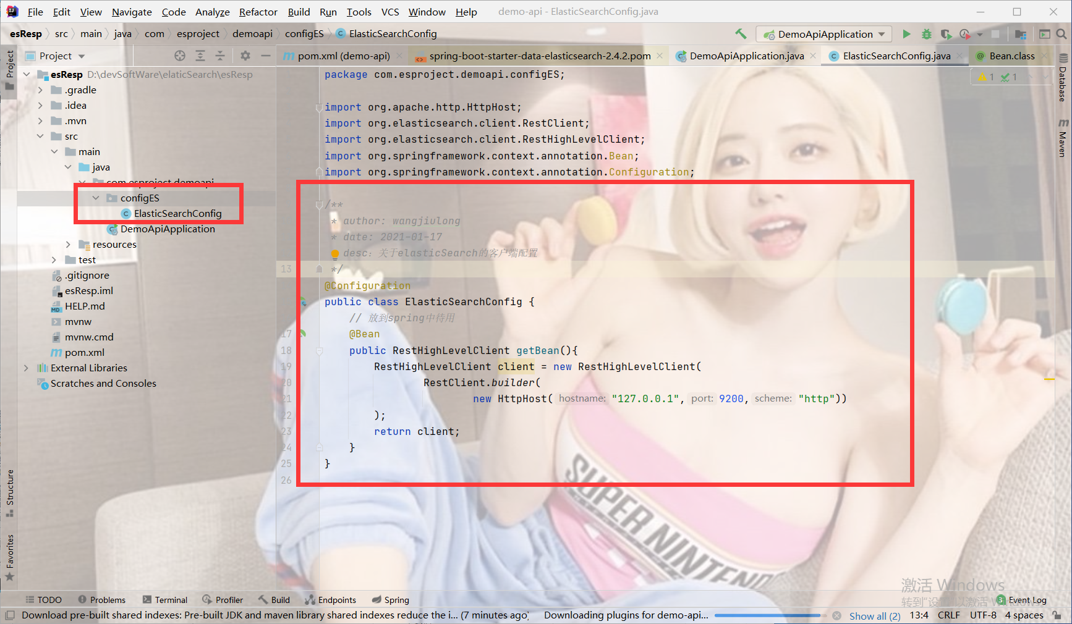Open Project view settings gear icon

tap(245, 56)
